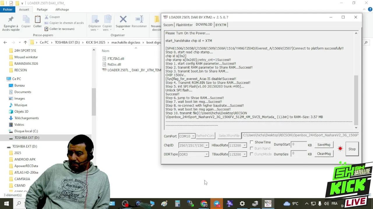Click the Stop button

coord(352,149)
